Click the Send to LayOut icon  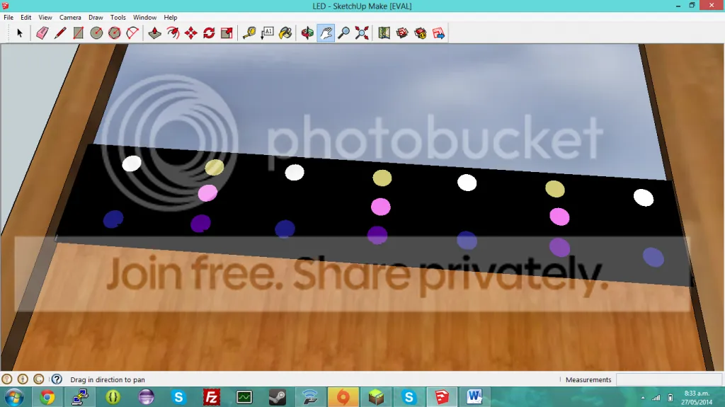(x=438, y=33)
